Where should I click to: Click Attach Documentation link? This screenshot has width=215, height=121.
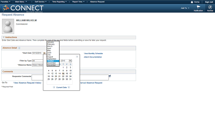(93, 57)
